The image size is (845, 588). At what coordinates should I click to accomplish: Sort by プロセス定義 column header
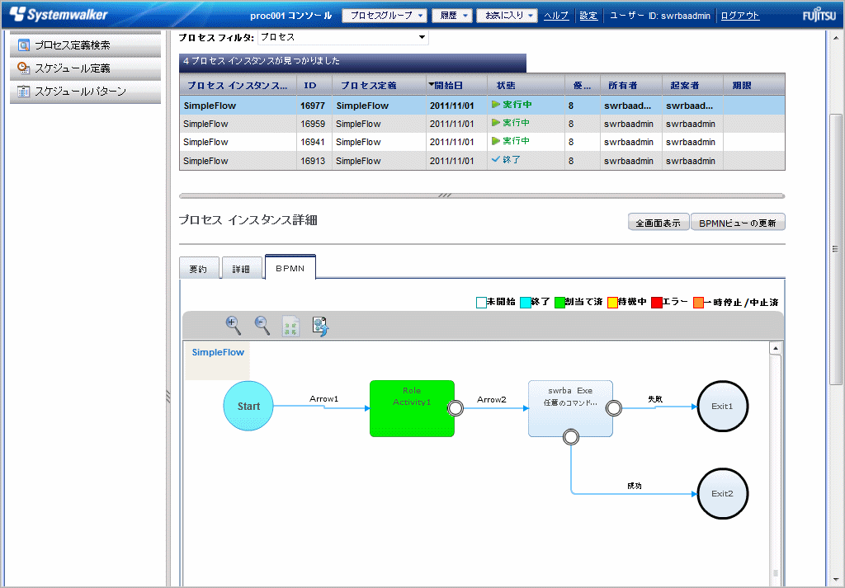379,85
